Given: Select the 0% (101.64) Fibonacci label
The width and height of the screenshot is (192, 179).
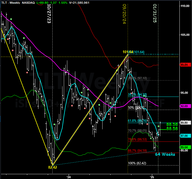Looking at the screenshot, I should pyautogui.click(x=137, y=52).
